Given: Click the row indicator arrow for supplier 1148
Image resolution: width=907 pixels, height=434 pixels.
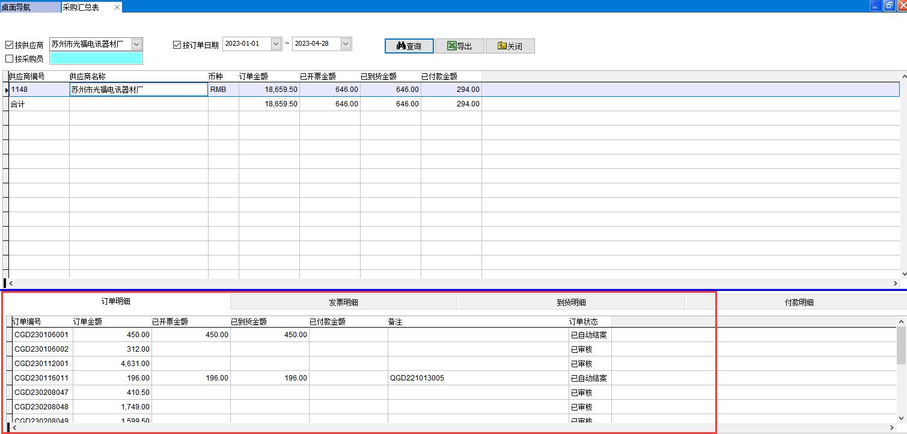Looking at the screenshot, I should click(6, 90).
